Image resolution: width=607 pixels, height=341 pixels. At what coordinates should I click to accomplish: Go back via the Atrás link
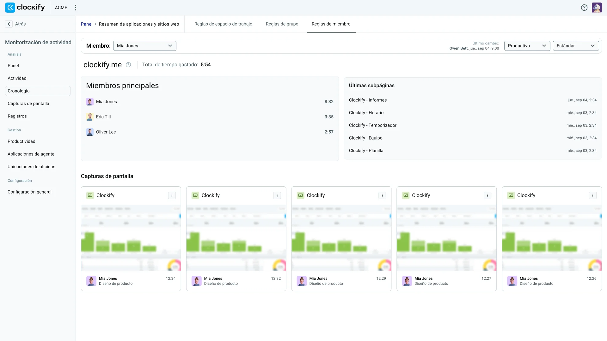21,24
